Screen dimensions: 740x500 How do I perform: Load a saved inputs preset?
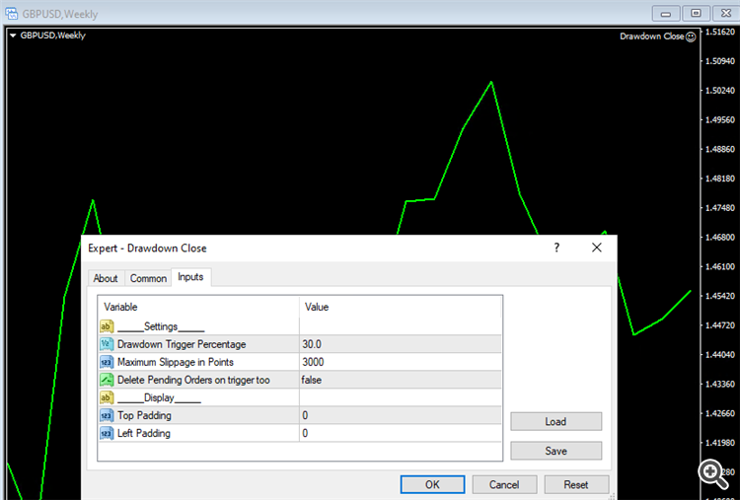[555, 421]
